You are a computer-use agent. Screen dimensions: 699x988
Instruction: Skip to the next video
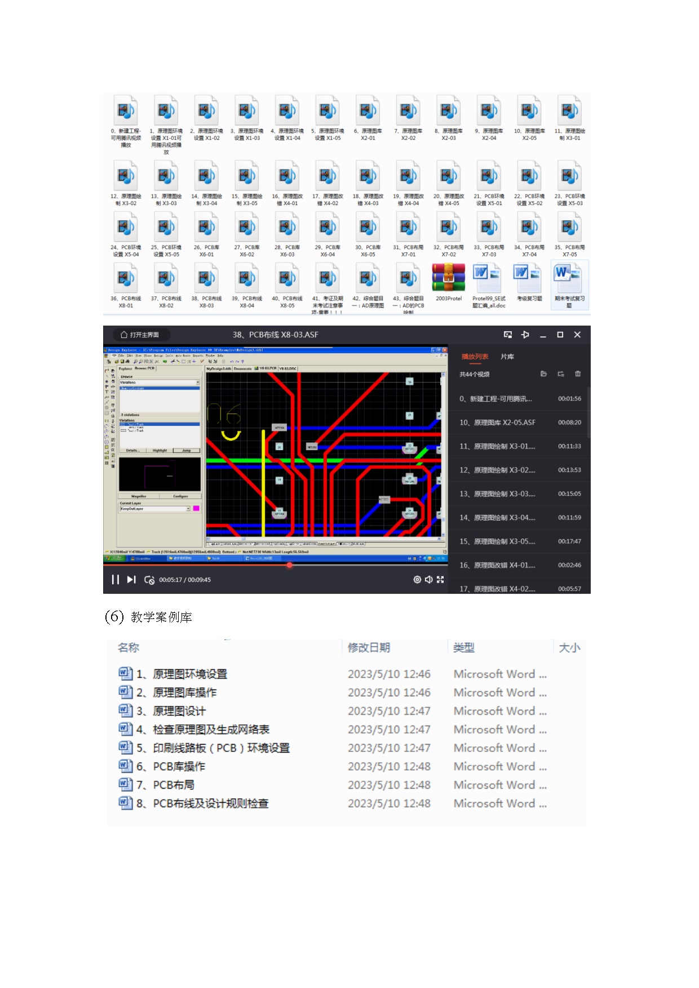click(x=131, y=580)
